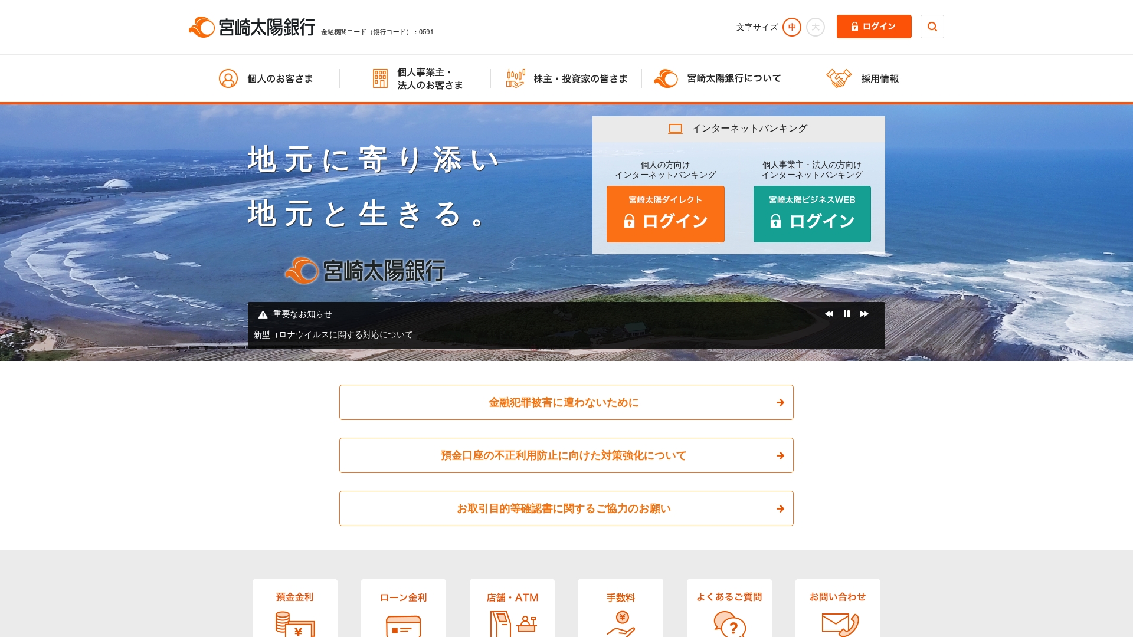
Task: Click the 宮崎太陽銀行 logo in hero image
Action: pos(365,271)
